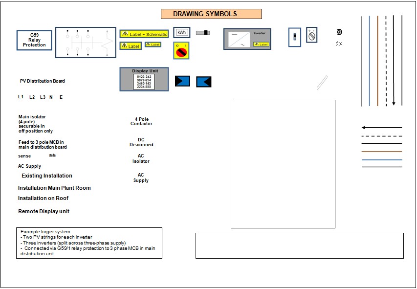The height and width of the screenshot is (289, 417).
Task: Click the red rotary isolator switch symbol
Action: pyautogui.click(x=181, y=50)
